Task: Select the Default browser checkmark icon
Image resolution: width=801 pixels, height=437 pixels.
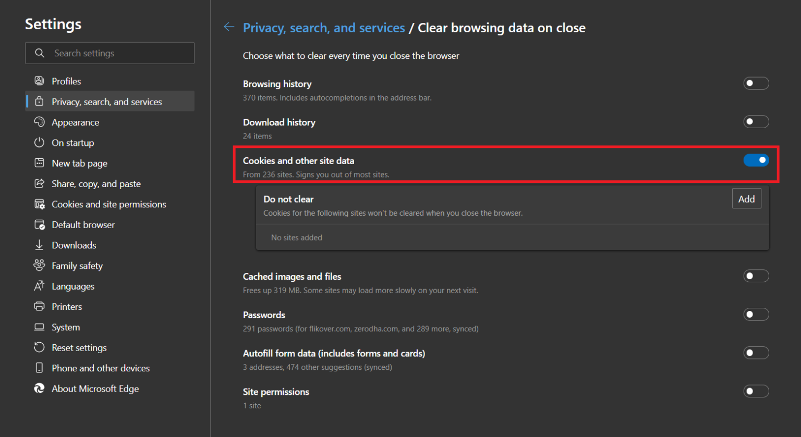Action: coord(39,224)
